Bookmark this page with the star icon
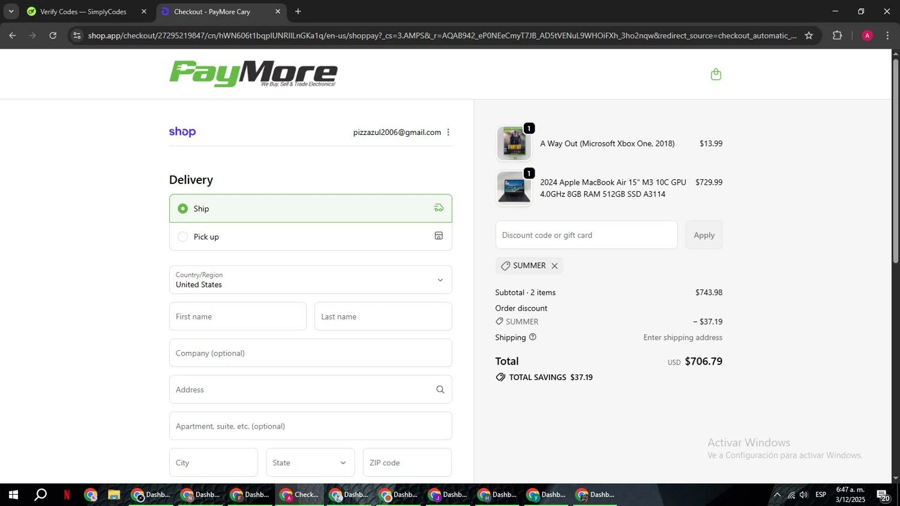Viewport: 900px width, 506px height. [808, 35]
